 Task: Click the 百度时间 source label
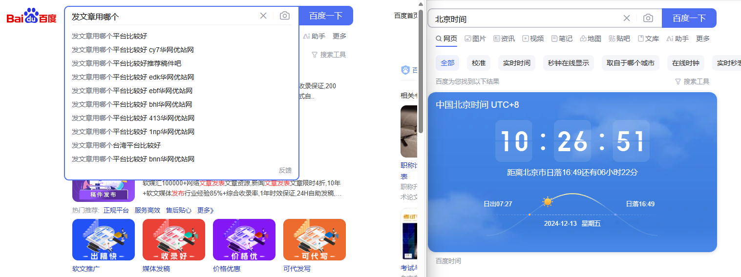(x=448, y=261)
